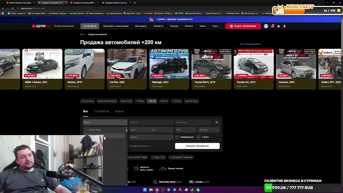Screen dimensions: 343x193
Task: Click the search icon on Лада 2104 chip
Action: pos(152,157)
